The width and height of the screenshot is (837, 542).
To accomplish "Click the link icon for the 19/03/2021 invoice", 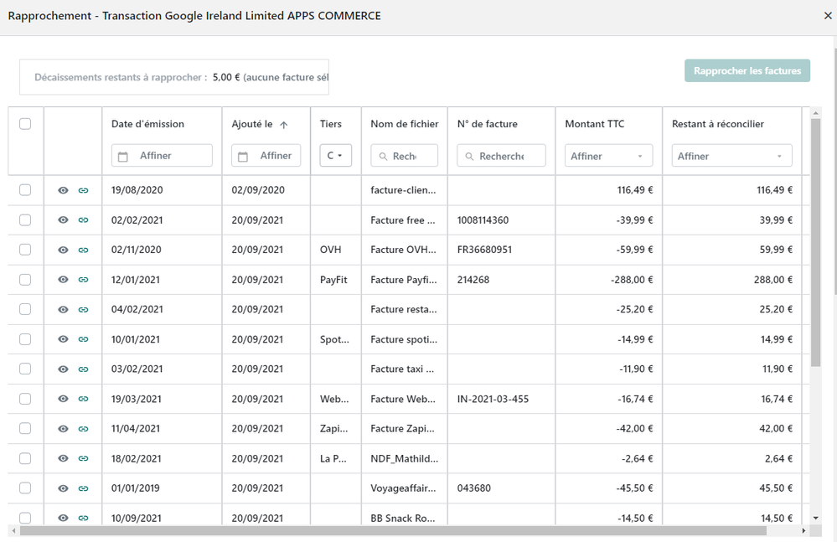I will [83, 399].
